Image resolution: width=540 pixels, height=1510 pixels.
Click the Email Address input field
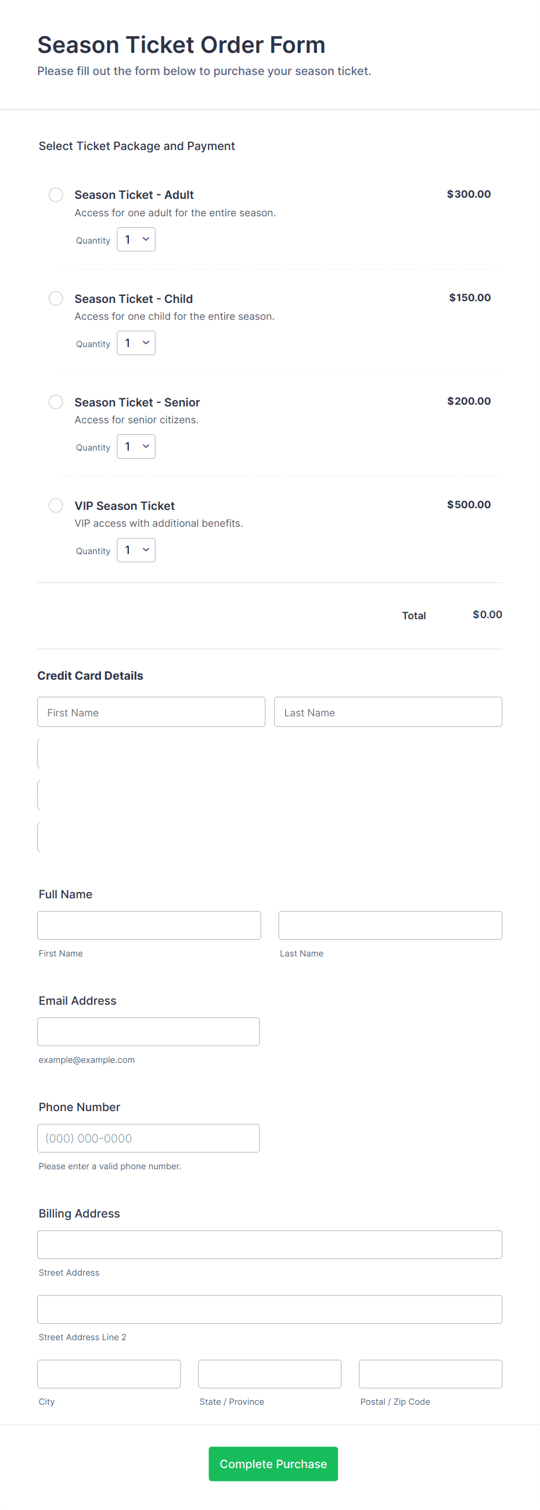pyautogui.click(x=148, y=1031)
